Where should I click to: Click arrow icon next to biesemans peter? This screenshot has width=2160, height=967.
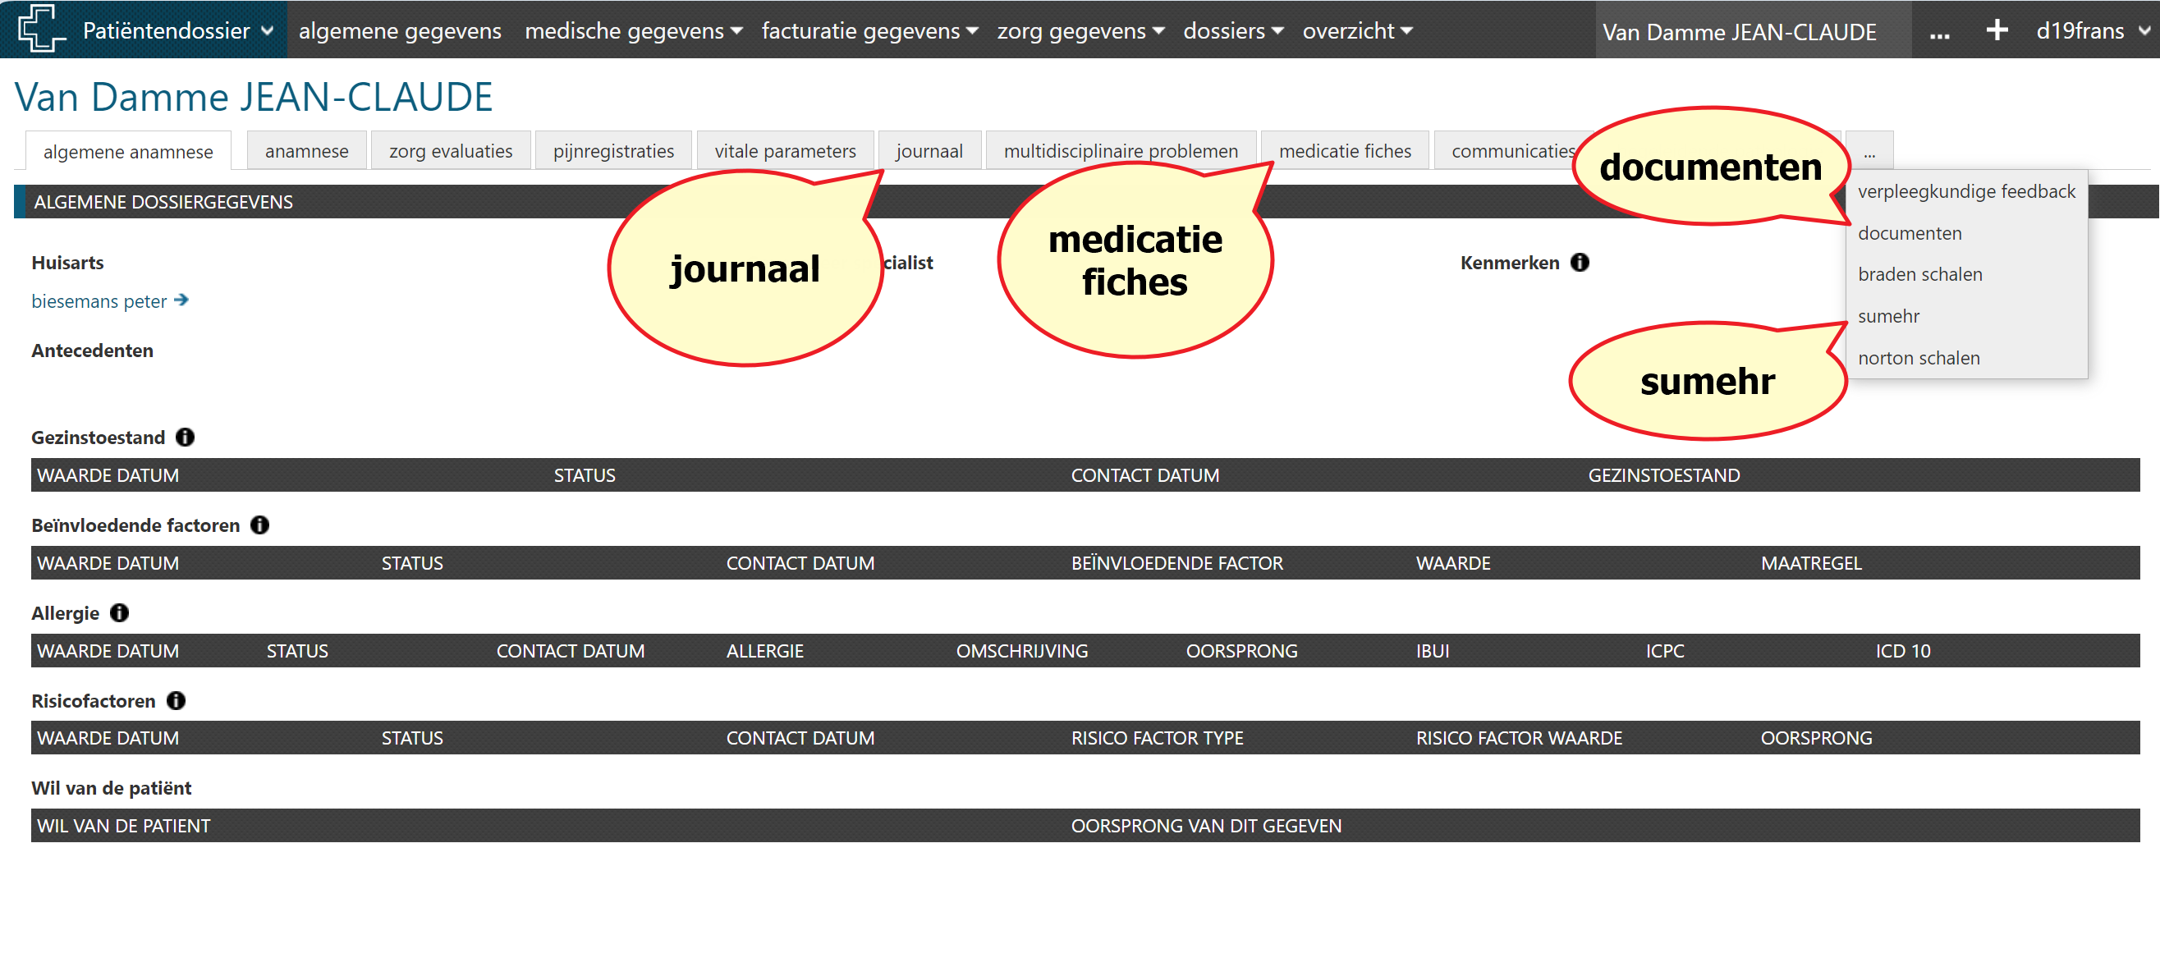coord(182,300)
